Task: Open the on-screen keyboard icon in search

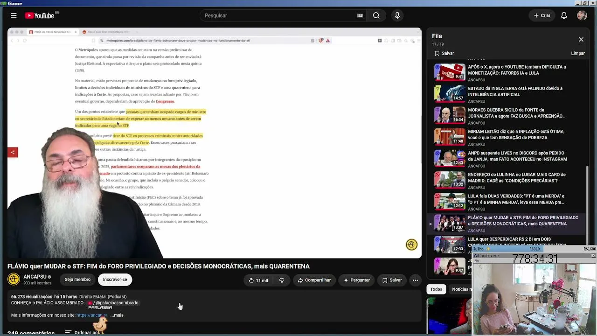Action: point(360,15)
